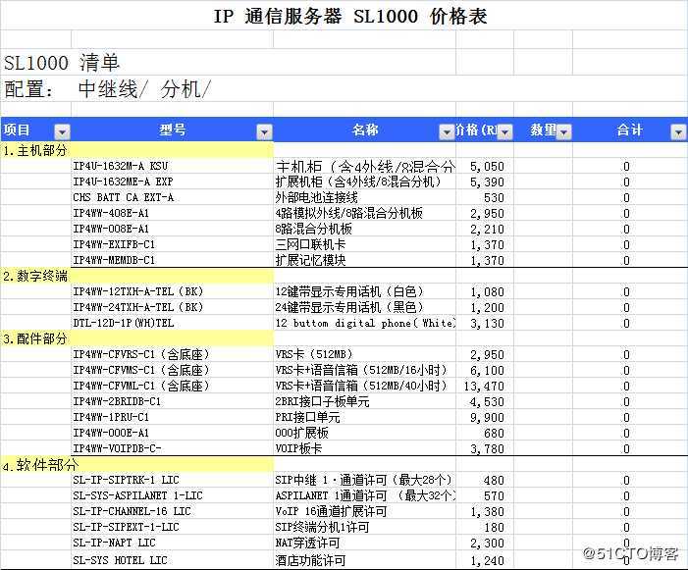Select name cell 8路混合分机板
The width and height of the screenshot is (688, 570).
[365, 229]
